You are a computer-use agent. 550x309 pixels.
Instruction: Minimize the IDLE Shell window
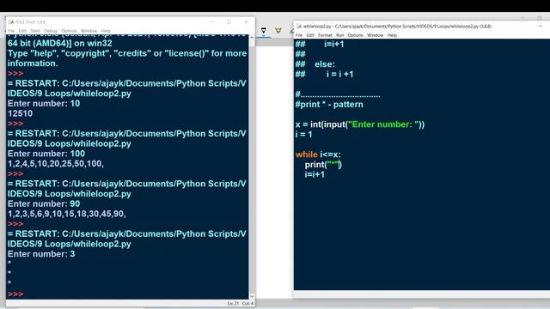[211, 21]
